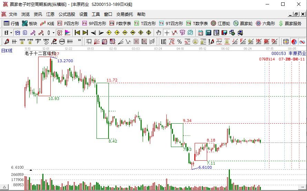Toggle the crosshair cursor tool
This screenshot has height=191, width=307.
[x=167, y=33]
